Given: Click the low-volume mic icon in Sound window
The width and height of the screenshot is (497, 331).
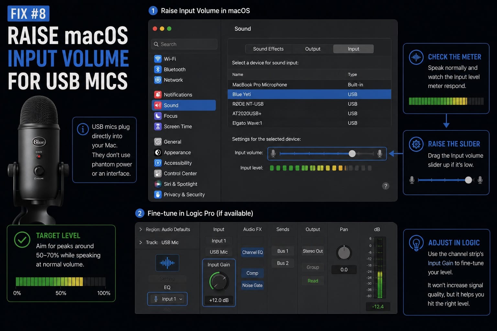Looking at the screenshot, I should click(x=273, y=154).
